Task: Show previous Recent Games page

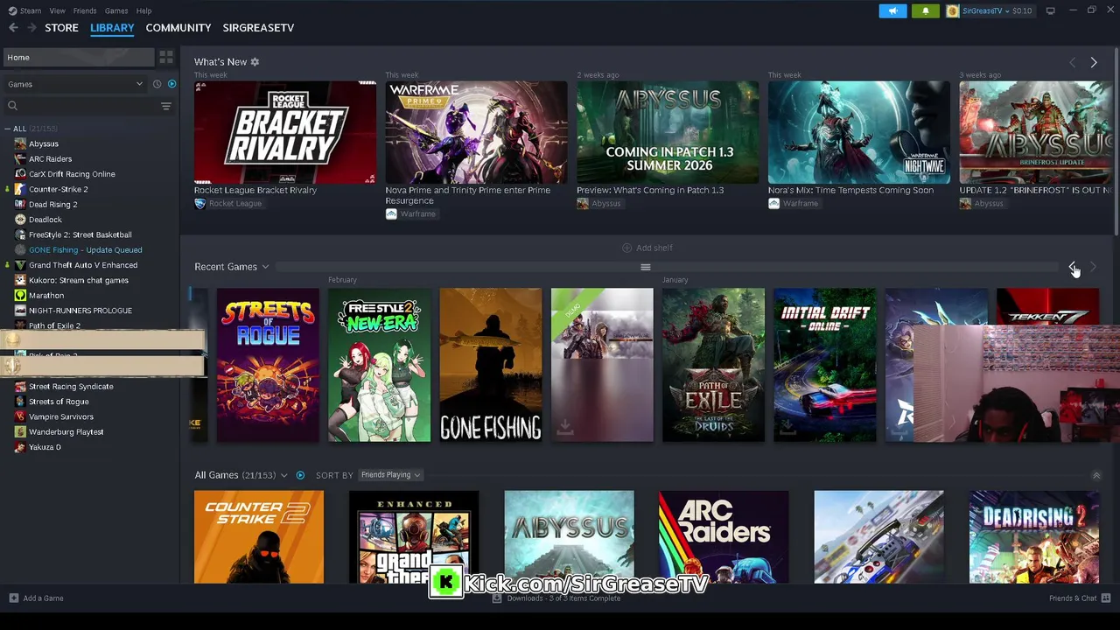Action: tap(1073, 267)
